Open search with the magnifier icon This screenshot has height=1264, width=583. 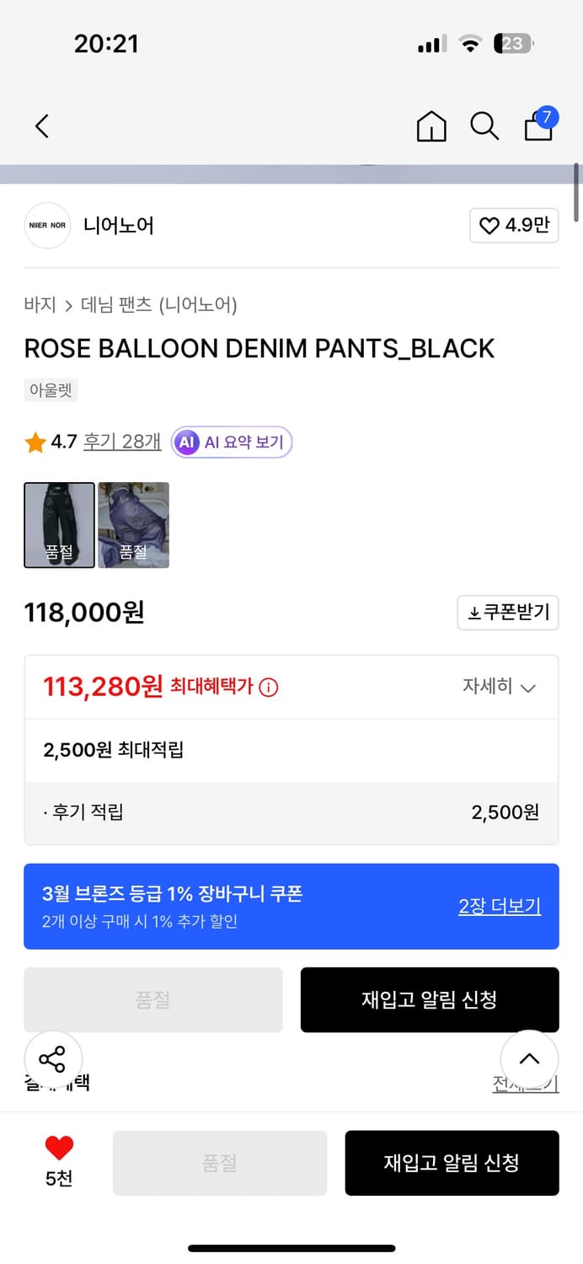(484, 126)
